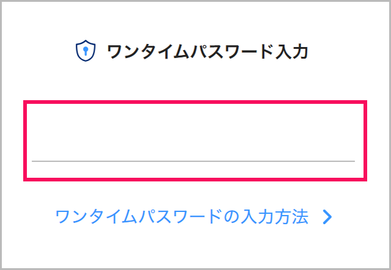Click the blue ワンタイム text in the help link
The height and width of the screenshot is (270, 391).
tap(97, 217)
